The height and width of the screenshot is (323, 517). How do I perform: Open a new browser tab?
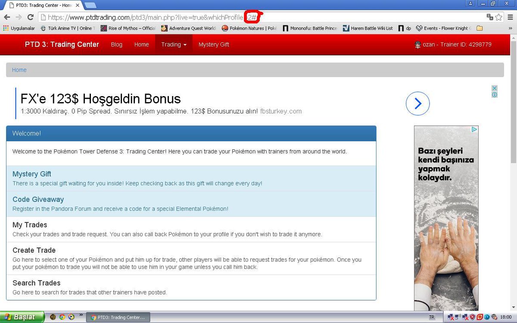90,5
